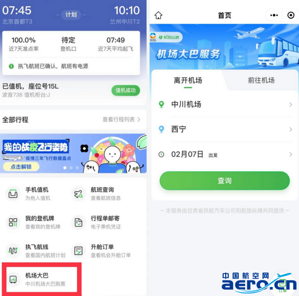Open 执飞航线 route icon
This screenshot has width=299, height=296.
[x=13, y=251]
